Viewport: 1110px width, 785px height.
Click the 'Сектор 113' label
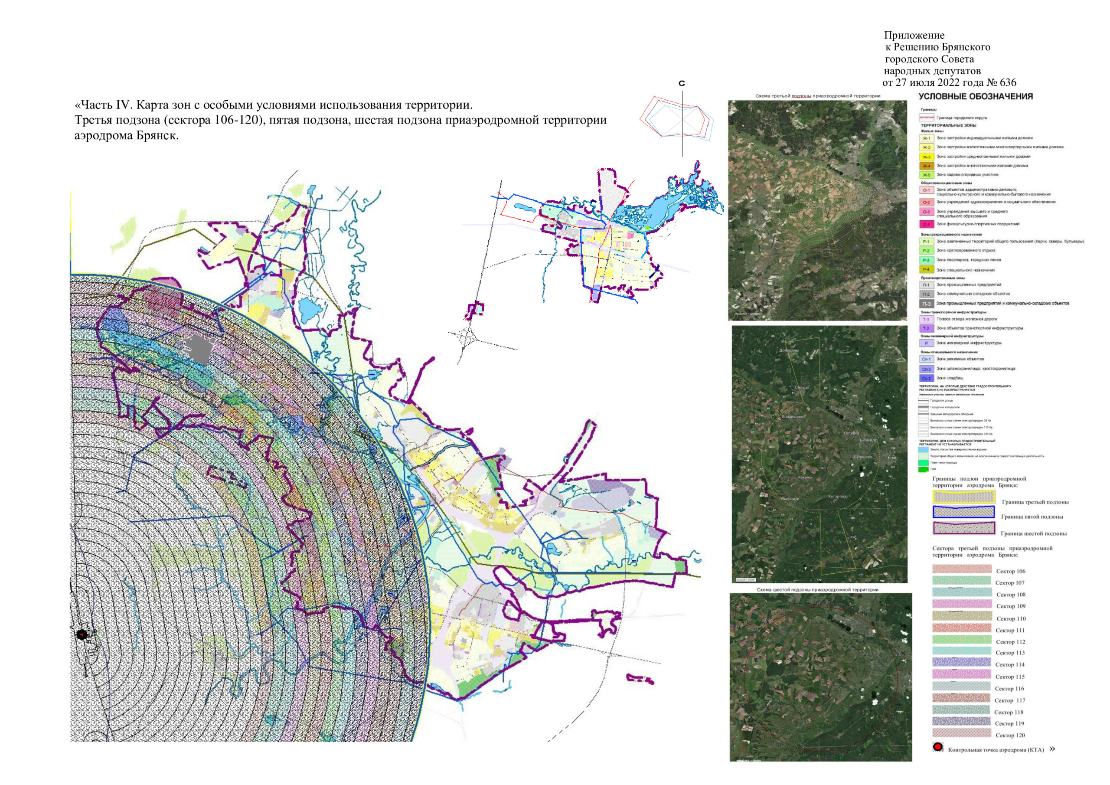click(x=1010, y=653)
